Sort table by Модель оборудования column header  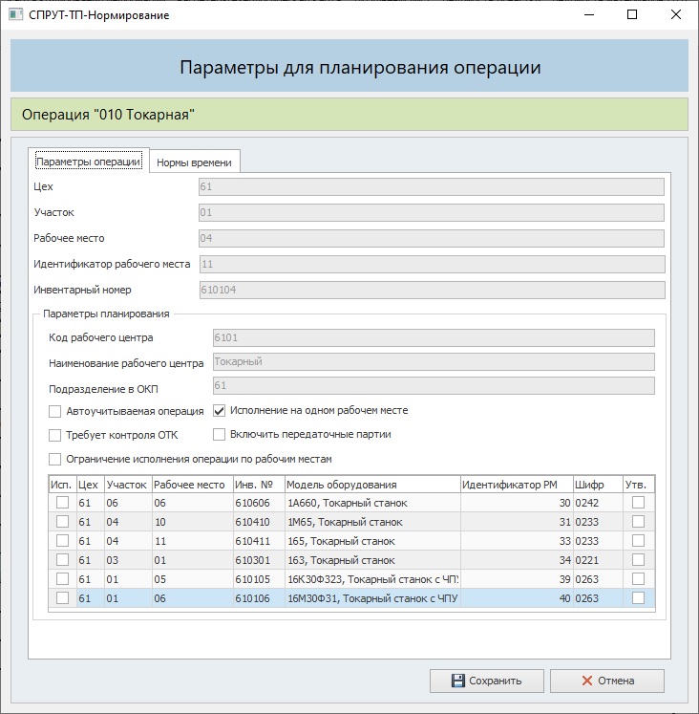pyautogui.click(x=371, y=485)
